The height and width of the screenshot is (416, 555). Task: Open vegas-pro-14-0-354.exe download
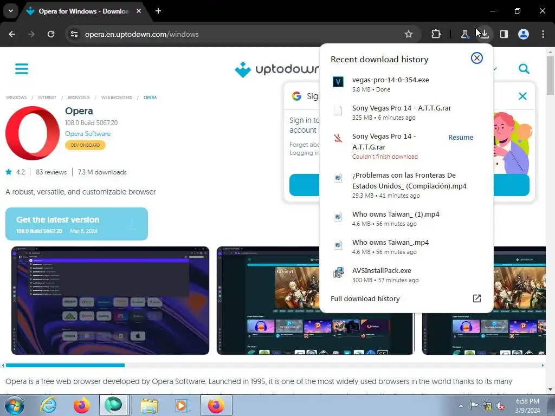[x=406, y=84]
